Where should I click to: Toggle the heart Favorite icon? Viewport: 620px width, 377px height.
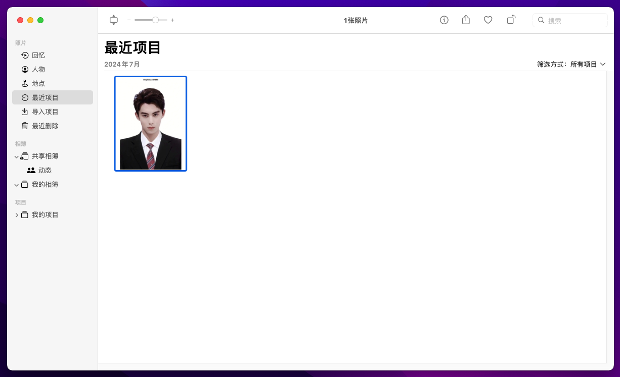(488, 20)
